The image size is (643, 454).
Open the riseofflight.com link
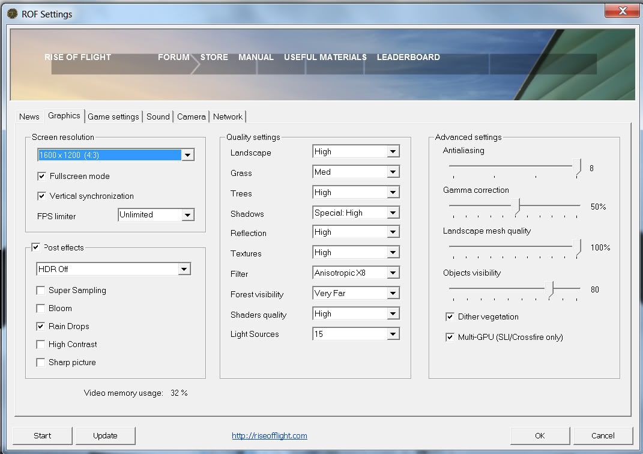coord(270,435)
